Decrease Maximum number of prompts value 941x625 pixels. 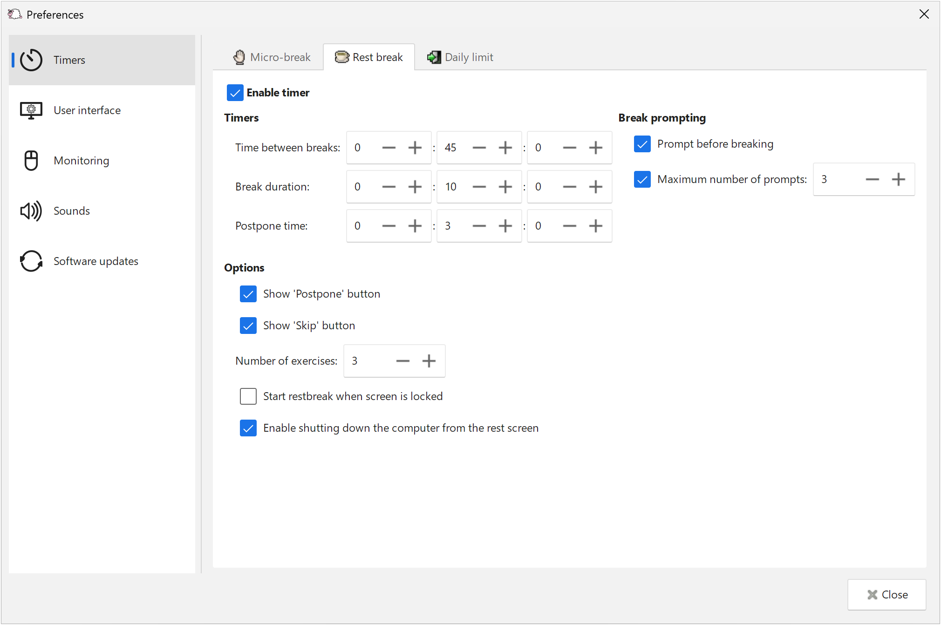tap(873, 179)
